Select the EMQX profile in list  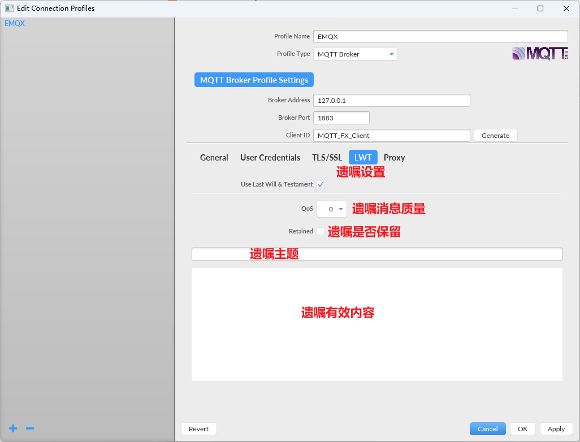pyautogui.click(x=15, y=23)
